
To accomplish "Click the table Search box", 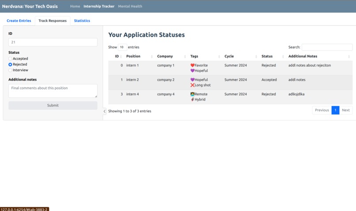I will tap(327, 47).
